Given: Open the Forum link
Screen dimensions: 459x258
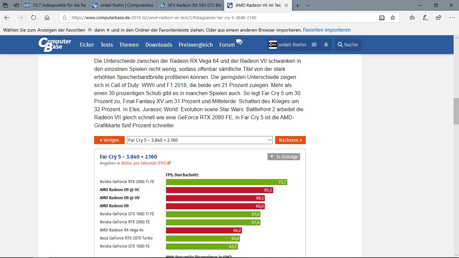Looking at the screenshot, I should pos(227,45).
